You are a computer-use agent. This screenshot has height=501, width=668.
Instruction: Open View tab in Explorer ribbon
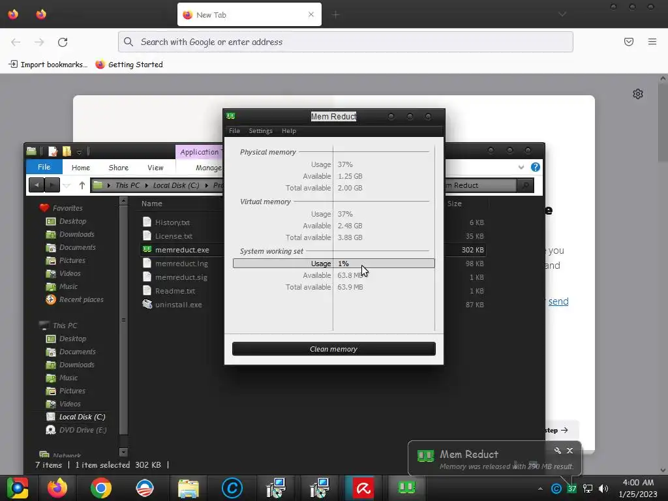155,168
